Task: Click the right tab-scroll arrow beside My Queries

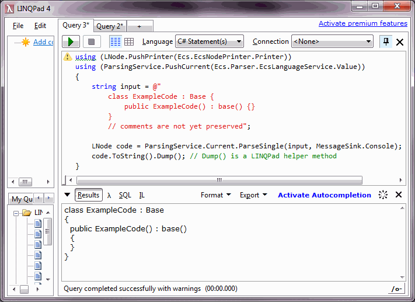Action: click(48, 198)
